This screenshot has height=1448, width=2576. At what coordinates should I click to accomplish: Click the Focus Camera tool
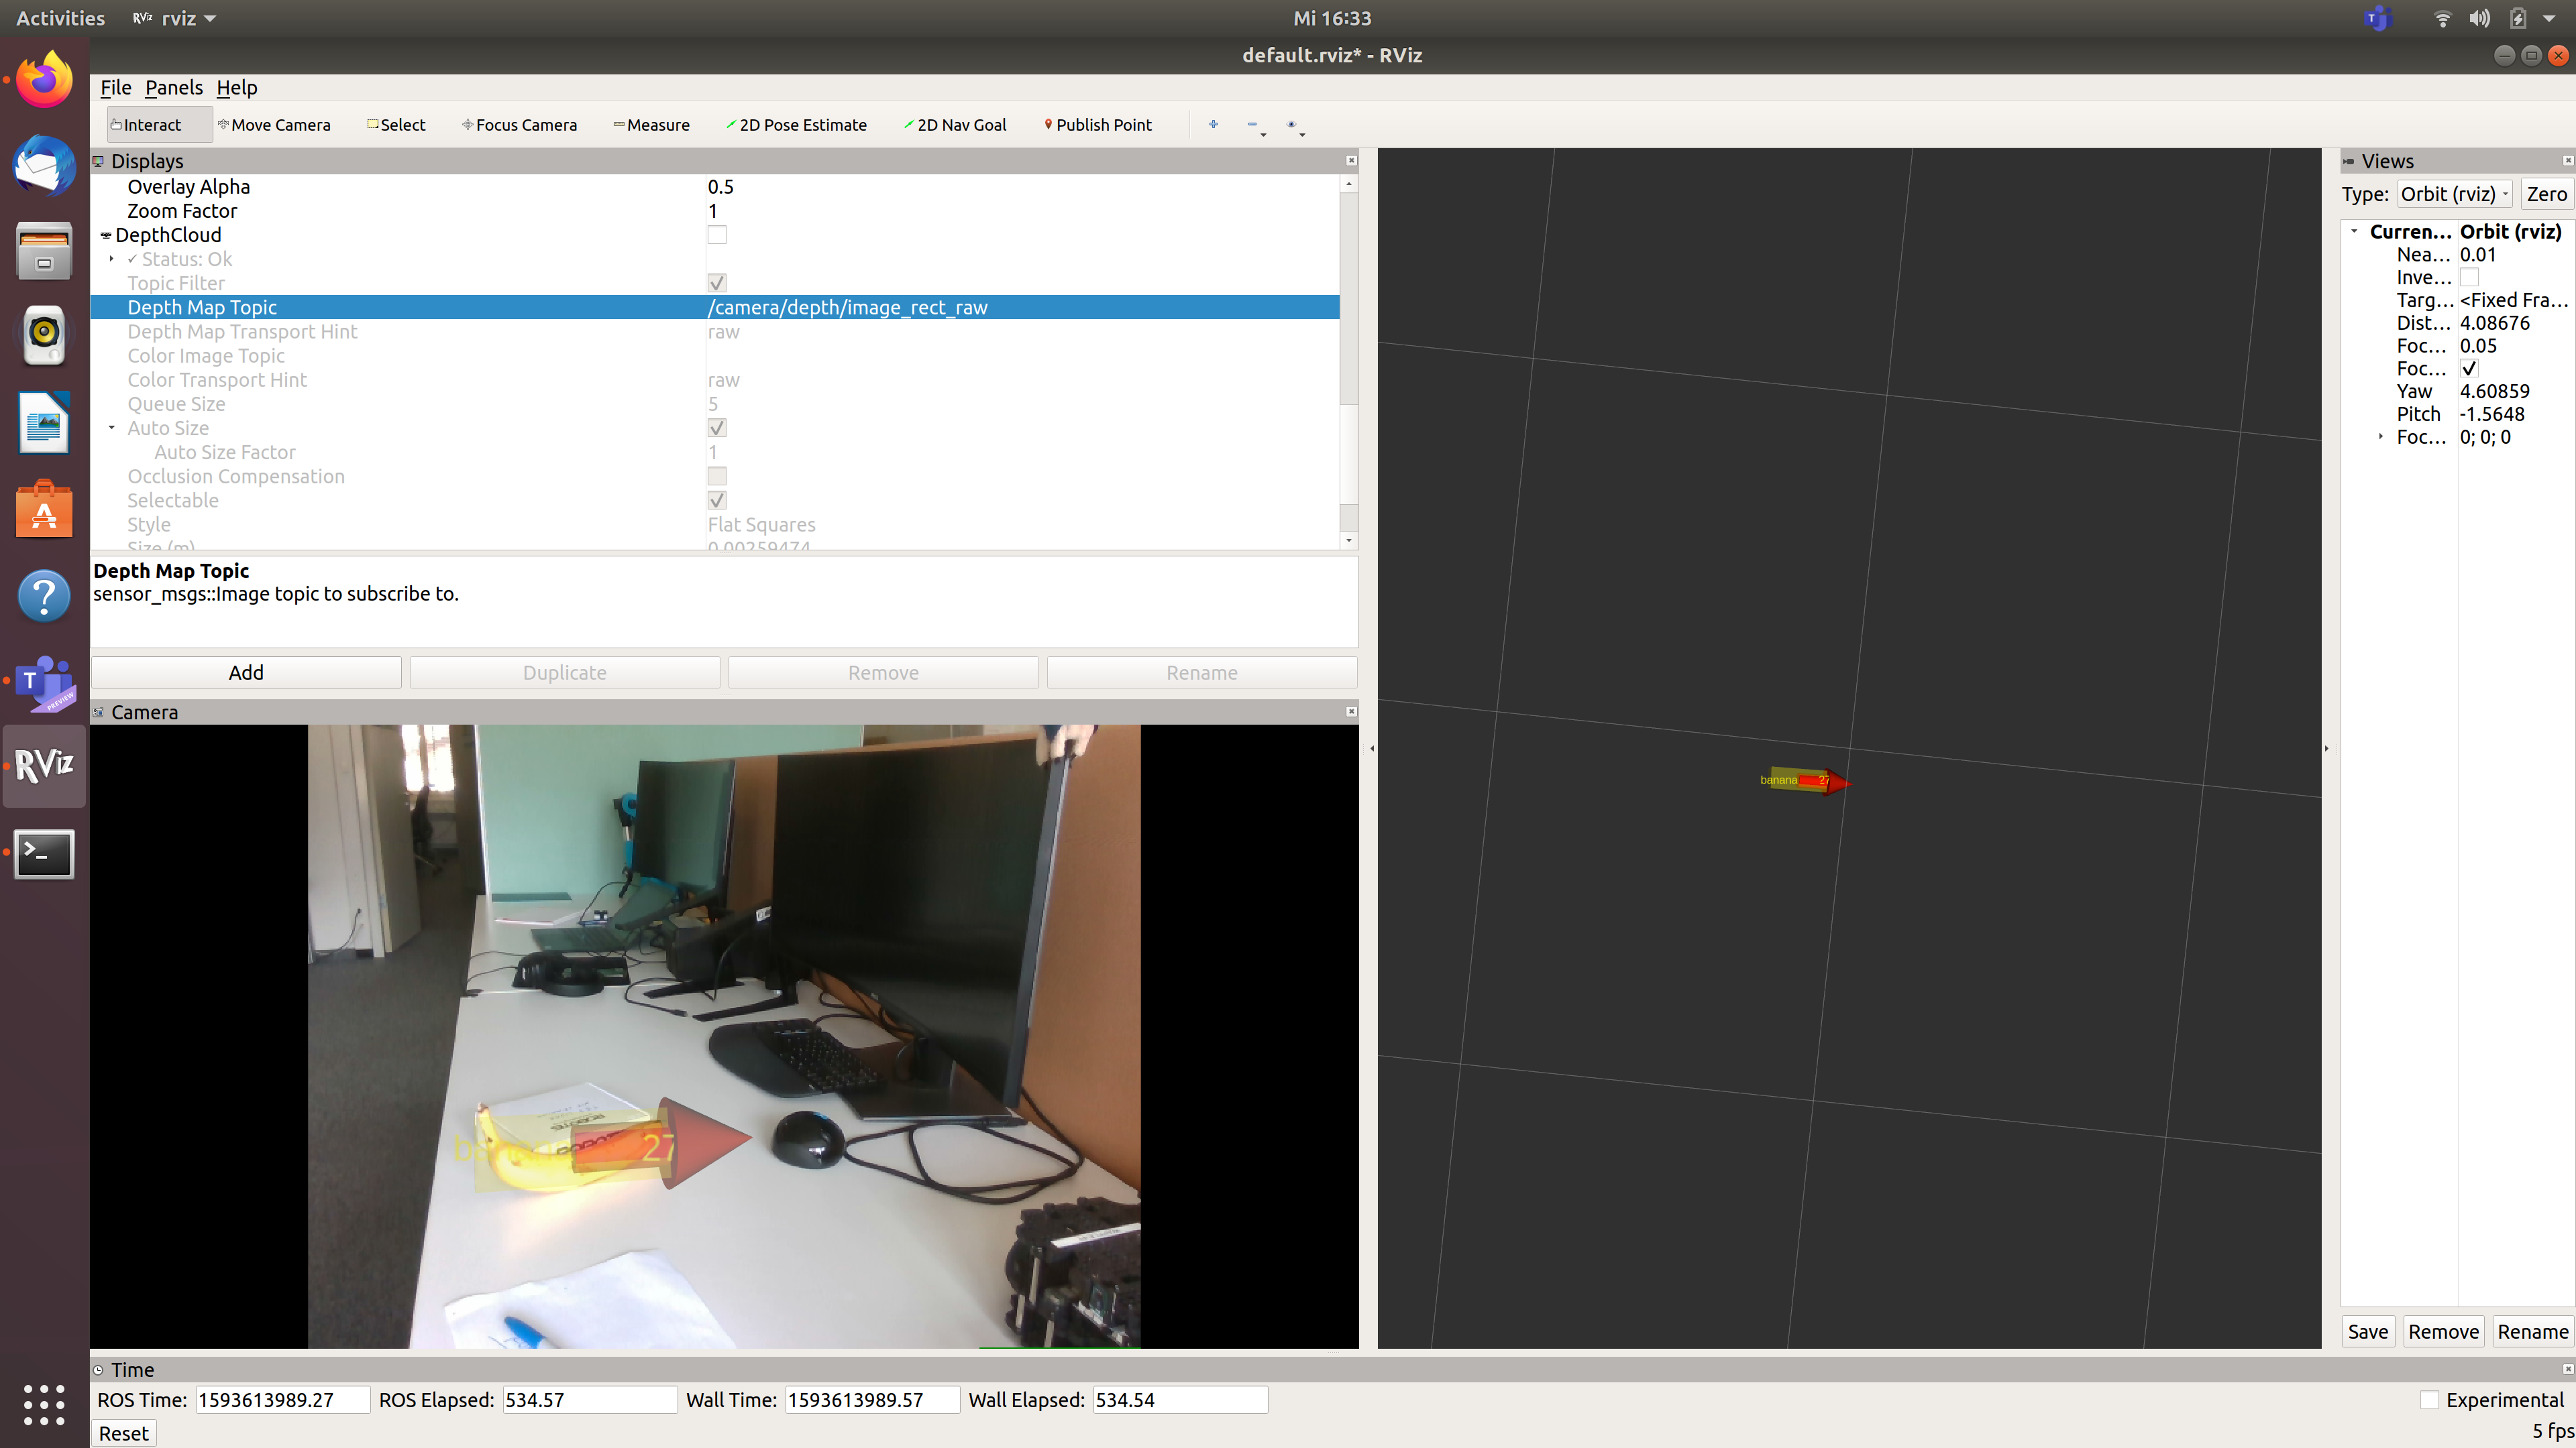(519, 124)
